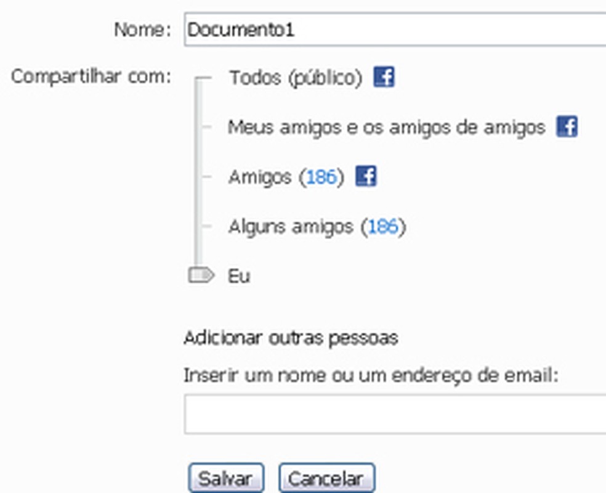Click the Facebook icon beside Amigos (186)
The height and width of the screenshot is (493, 606).
tap(366, 177)
